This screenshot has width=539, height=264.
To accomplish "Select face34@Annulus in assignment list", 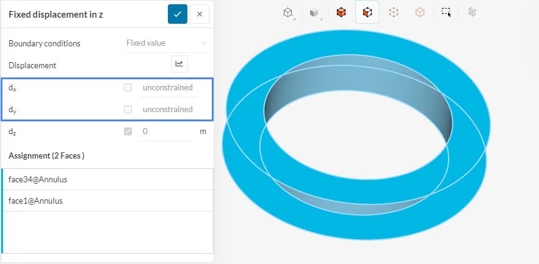I will 107,179.
